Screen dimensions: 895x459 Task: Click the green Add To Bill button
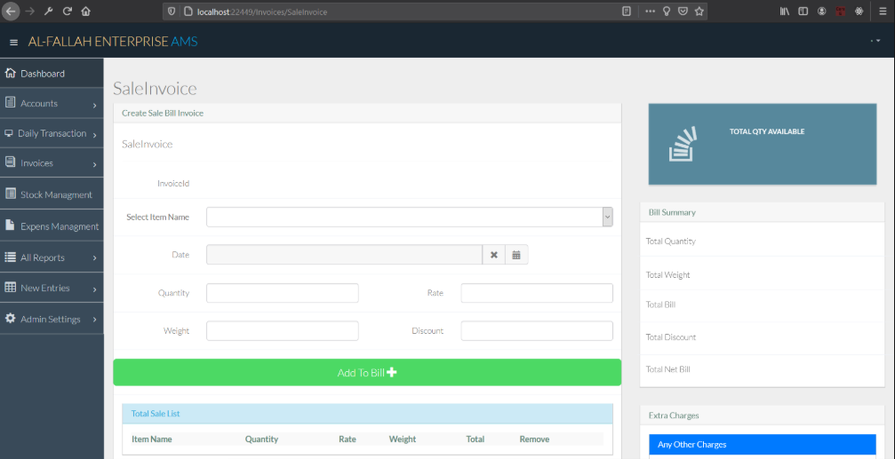click(x=367, y=373)
